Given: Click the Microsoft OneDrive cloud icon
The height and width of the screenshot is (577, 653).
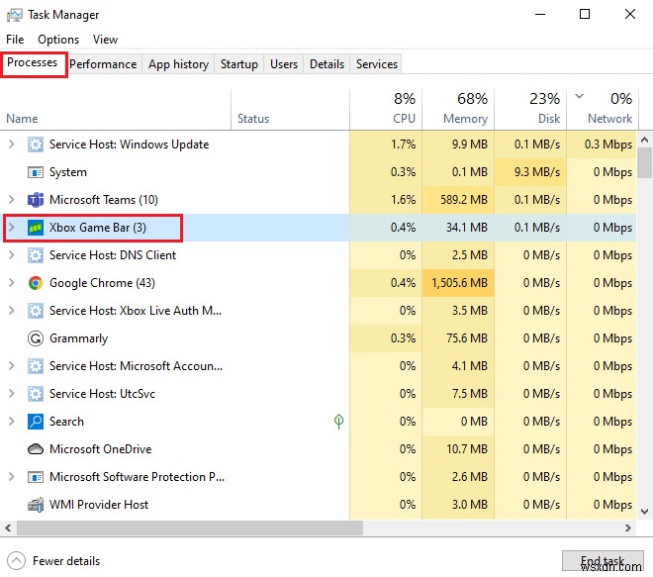Looking at the screenshot, I should (35, 449).
